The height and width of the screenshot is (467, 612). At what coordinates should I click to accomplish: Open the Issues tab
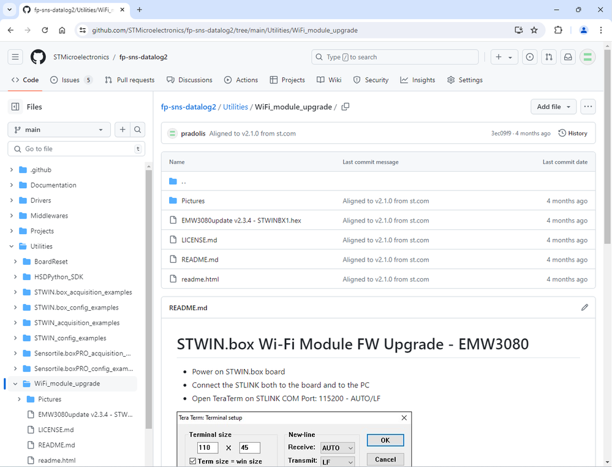71,80
